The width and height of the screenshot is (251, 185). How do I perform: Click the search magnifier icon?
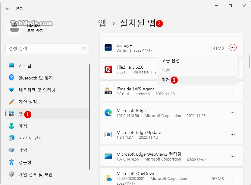(x=84, y=48)
